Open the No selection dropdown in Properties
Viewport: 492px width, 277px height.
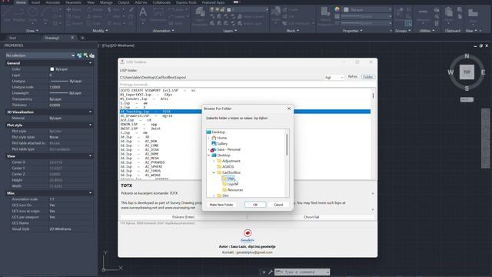(x=40, y=55)
